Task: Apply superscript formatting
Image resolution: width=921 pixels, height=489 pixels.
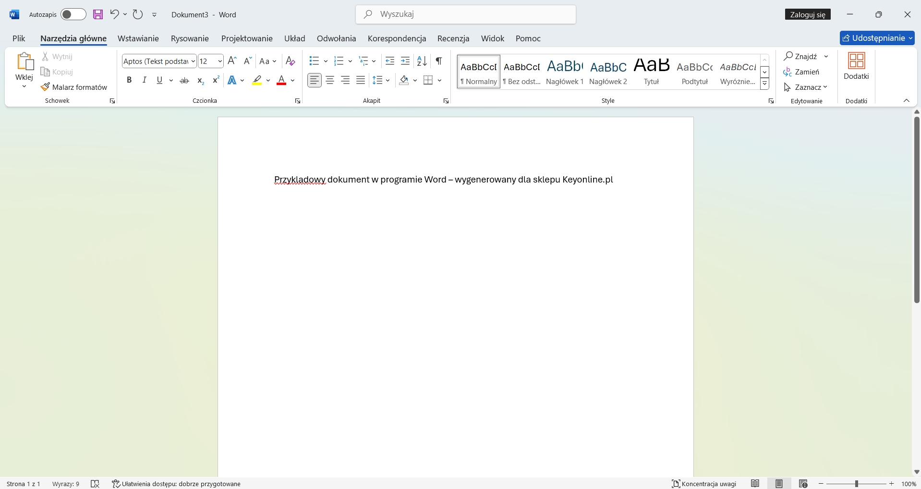Action: point(216,80)
